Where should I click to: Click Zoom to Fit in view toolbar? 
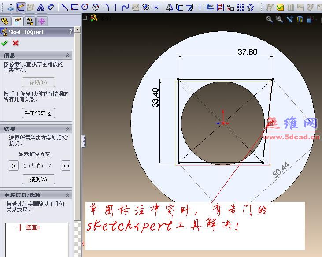click(x=269, y=19)
